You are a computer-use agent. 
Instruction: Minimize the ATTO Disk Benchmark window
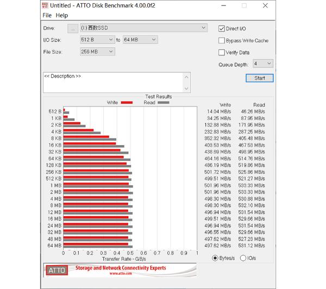224,5
